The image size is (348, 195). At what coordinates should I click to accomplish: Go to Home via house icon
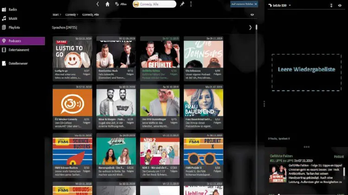(x=108, y=4)
